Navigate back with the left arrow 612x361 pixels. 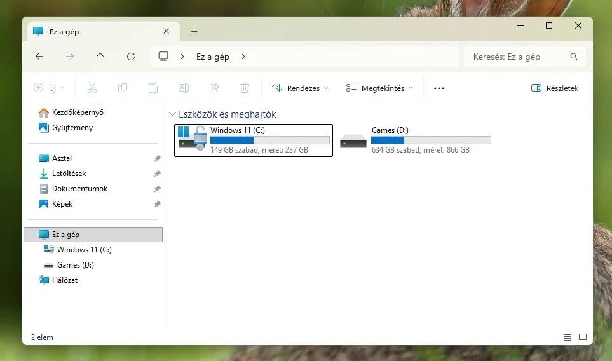39,57
